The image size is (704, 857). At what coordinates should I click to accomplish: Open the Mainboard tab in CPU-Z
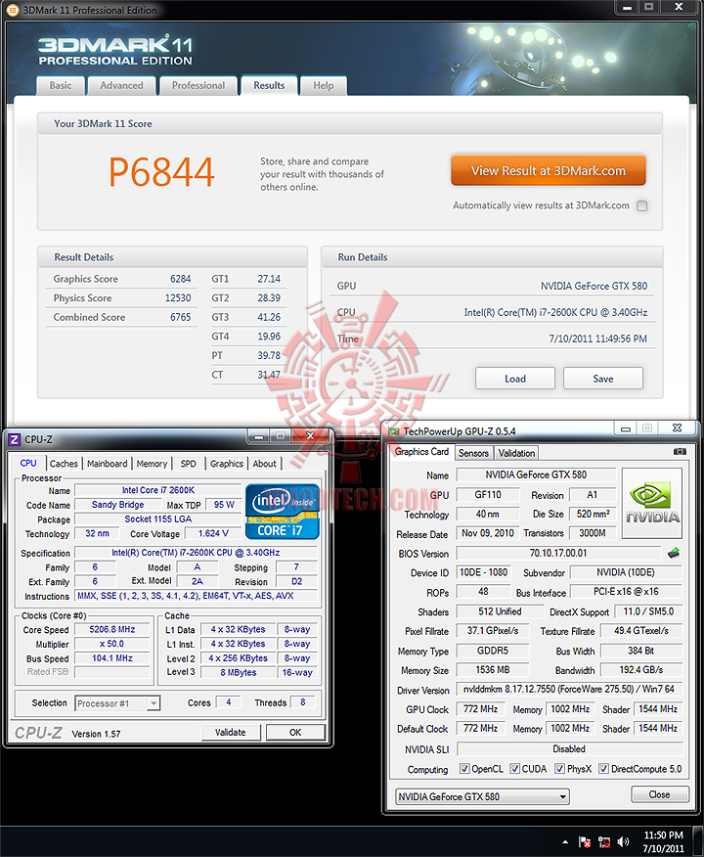[107, 464]
